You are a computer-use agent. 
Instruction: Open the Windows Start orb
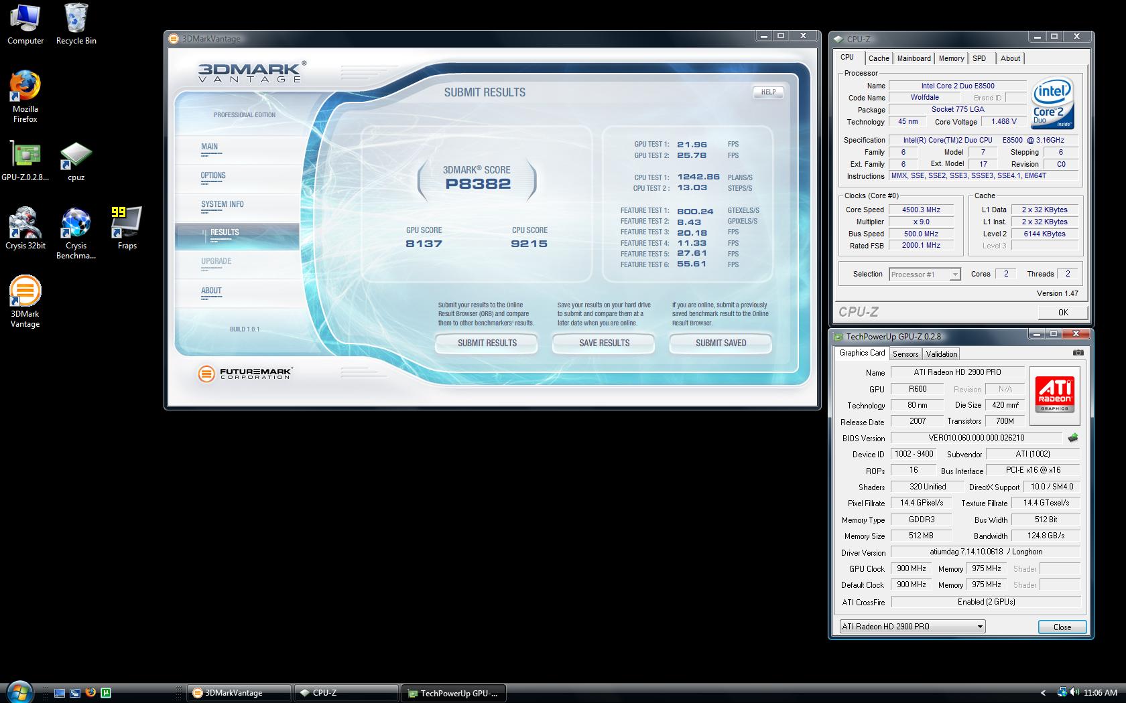[x=19, y=692]
